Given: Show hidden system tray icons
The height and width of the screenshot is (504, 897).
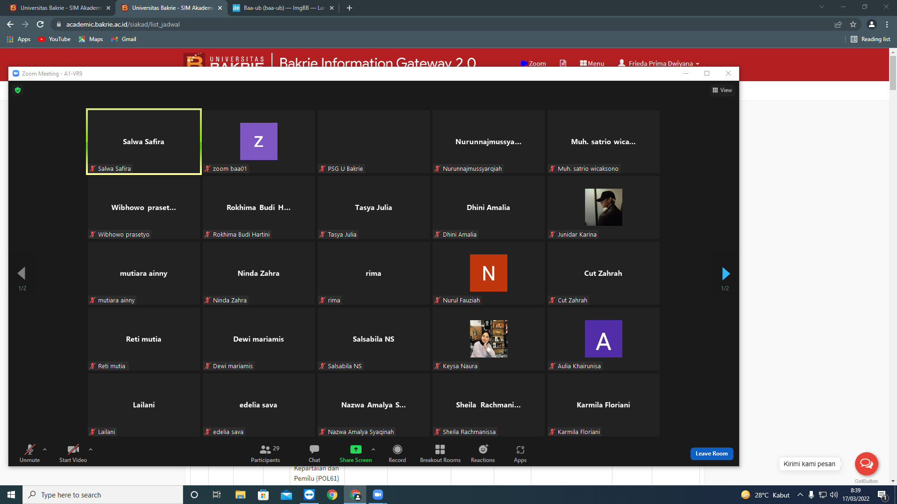Looking at the screenshot, I should [x=800, y=495].
